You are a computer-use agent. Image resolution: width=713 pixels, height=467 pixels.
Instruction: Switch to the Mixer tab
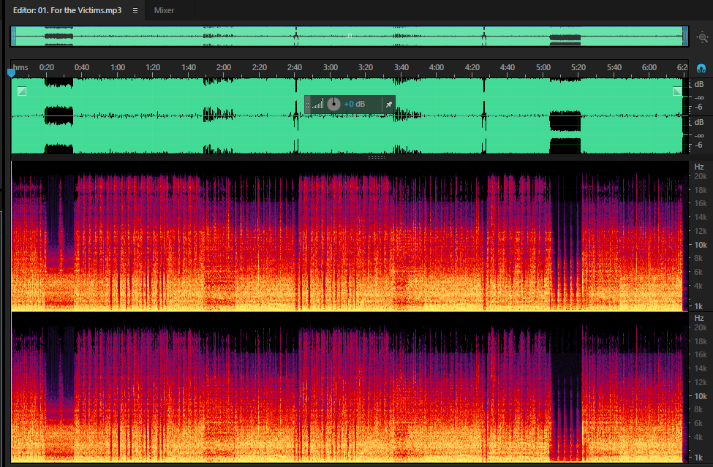[164, 10]
